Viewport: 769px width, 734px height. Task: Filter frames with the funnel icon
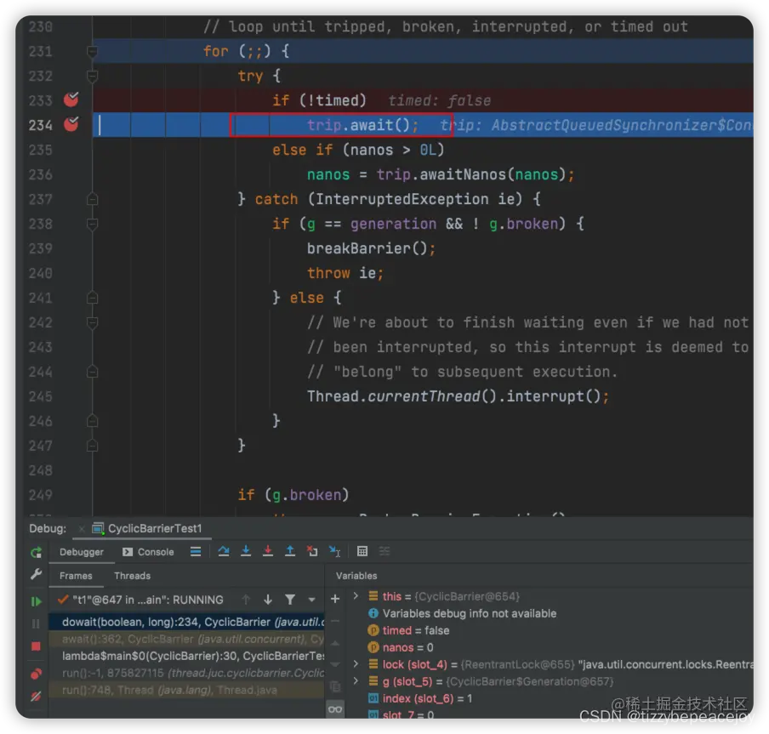tap(290, 599)
